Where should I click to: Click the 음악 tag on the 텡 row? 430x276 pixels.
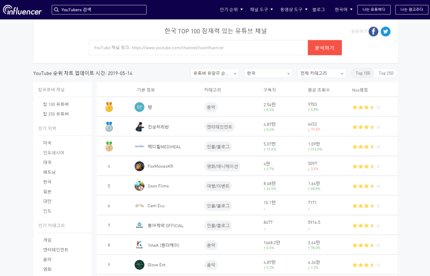coord(211,107)
